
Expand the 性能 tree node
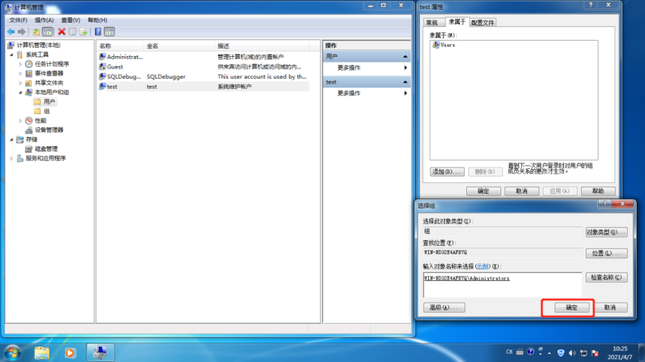(20, 120)
